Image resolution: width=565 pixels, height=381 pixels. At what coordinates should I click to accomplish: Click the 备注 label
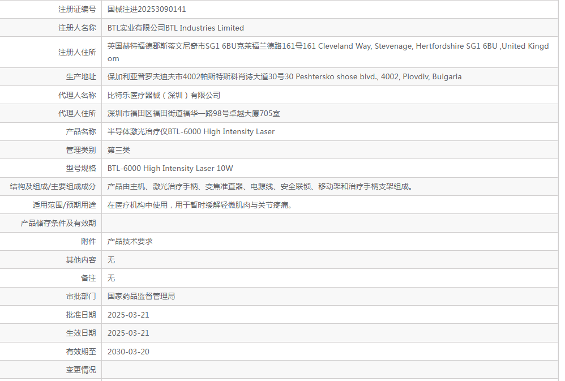click(89, 278)
